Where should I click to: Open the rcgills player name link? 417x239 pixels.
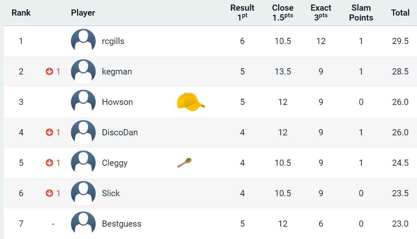pos(113,41)
